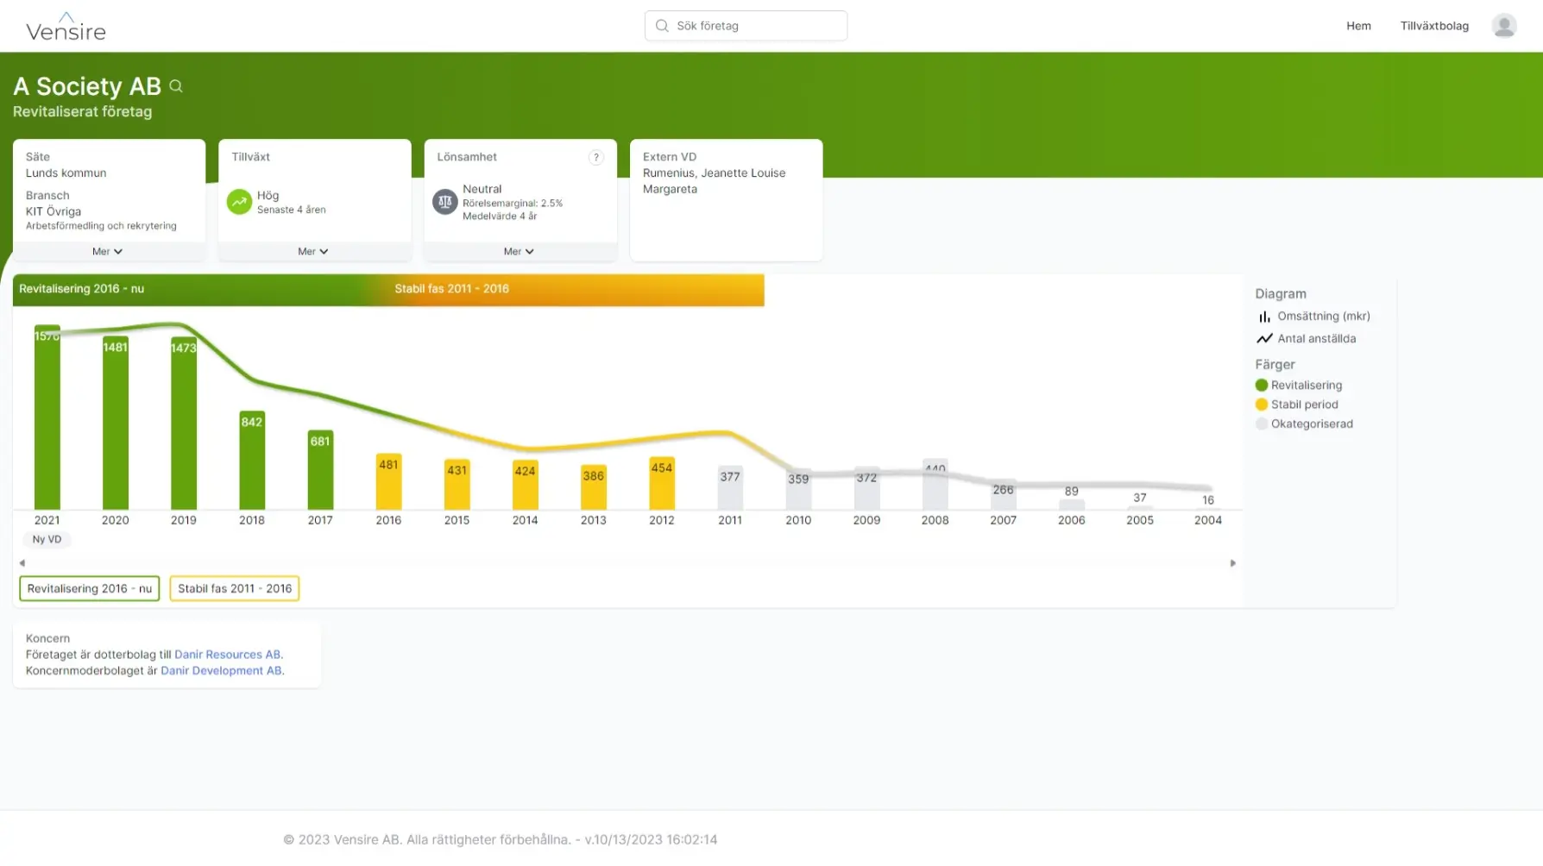
Task: Open the user profile avatar
Action: [1504, 26]
